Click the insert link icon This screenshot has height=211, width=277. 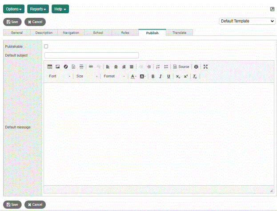point(91,67)
